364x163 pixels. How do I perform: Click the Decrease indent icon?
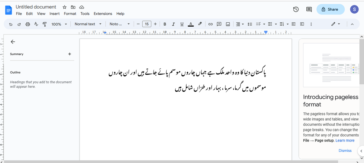[x=294, y=24]
